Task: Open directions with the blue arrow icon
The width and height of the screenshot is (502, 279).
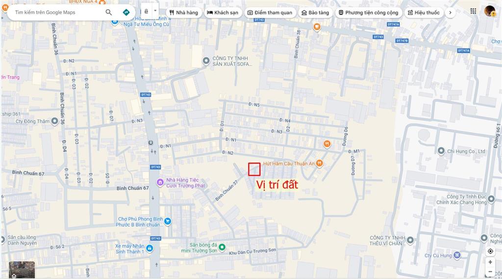Action: click(126, 12)
